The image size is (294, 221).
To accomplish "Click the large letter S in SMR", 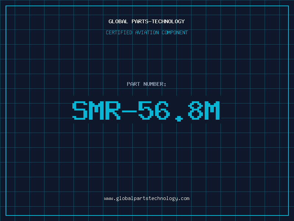I will [x=80, y=110].
